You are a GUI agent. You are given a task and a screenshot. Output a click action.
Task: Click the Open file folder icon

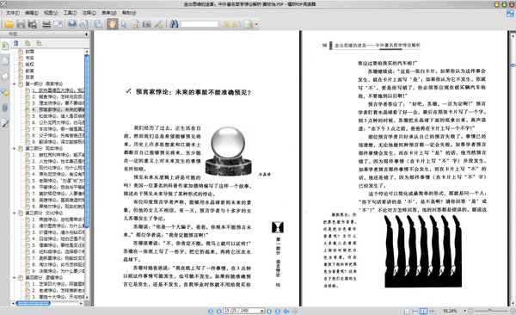click(x=9, y=24)
